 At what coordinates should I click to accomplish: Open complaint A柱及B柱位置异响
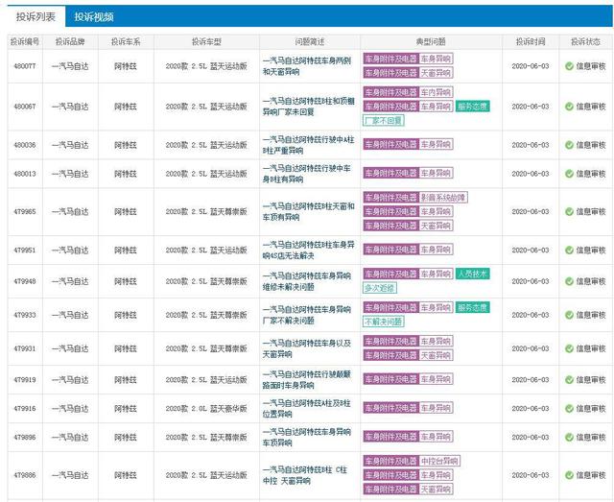(x=307, y=408)
